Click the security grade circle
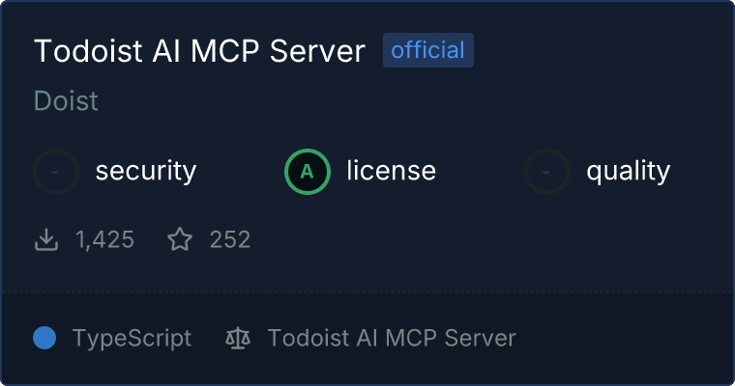Screen dimensions: 735x386 [56, 172]
